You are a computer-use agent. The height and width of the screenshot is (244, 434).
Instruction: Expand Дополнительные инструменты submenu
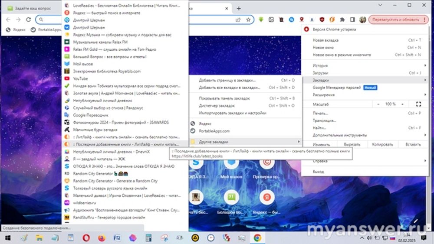pos(365,135)
